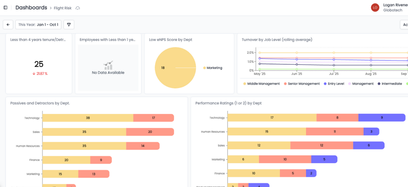Click Technology purple bar showing 9

tap(382, 118)
